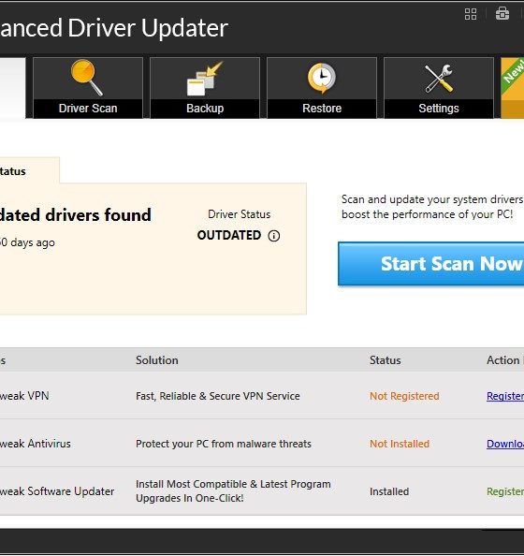
Task: Click the toolbox icon in title bar
Action: pyautogui.click(x=502, y=14)
